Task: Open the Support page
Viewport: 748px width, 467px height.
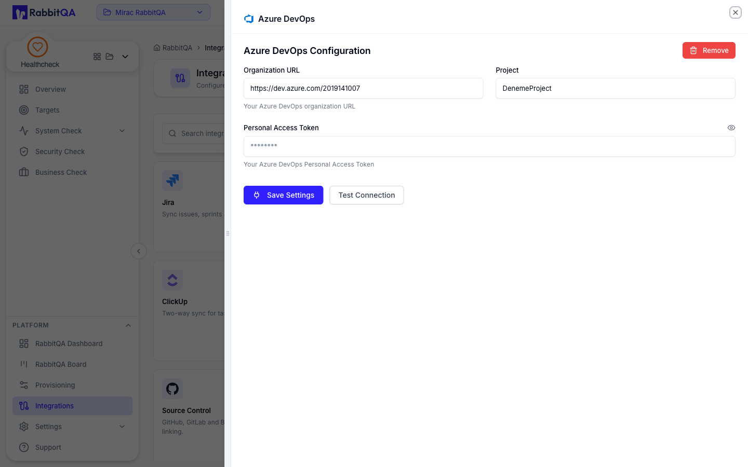Action: [72, 447]
